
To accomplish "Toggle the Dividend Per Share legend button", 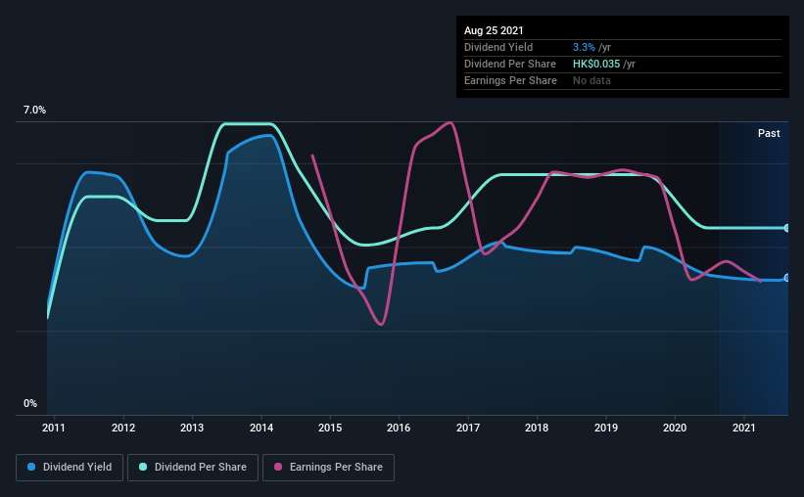I will [x=193, y=468].
